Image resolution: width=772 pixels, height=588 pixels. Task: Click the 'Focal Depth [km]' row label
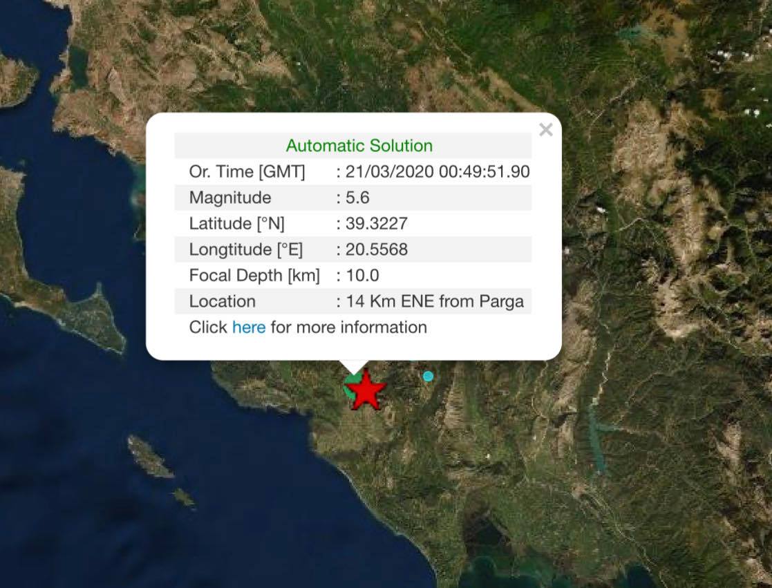point(254,276)
